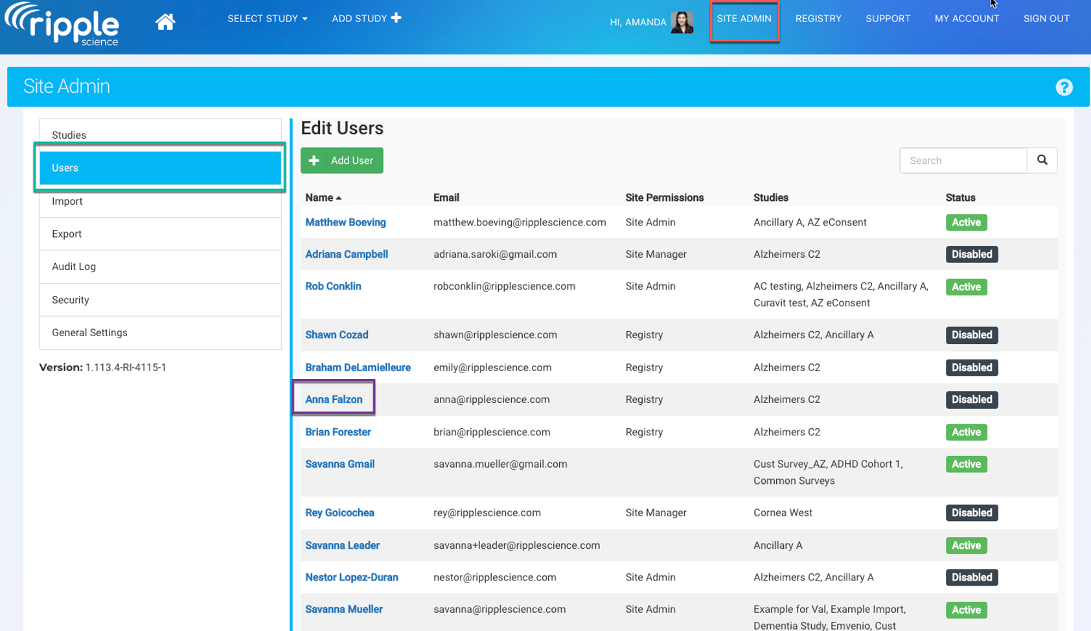The image size is (1091, 631).
Task: Click email matthew.boeving@ripplescience.com
Action: click(520, 222)
